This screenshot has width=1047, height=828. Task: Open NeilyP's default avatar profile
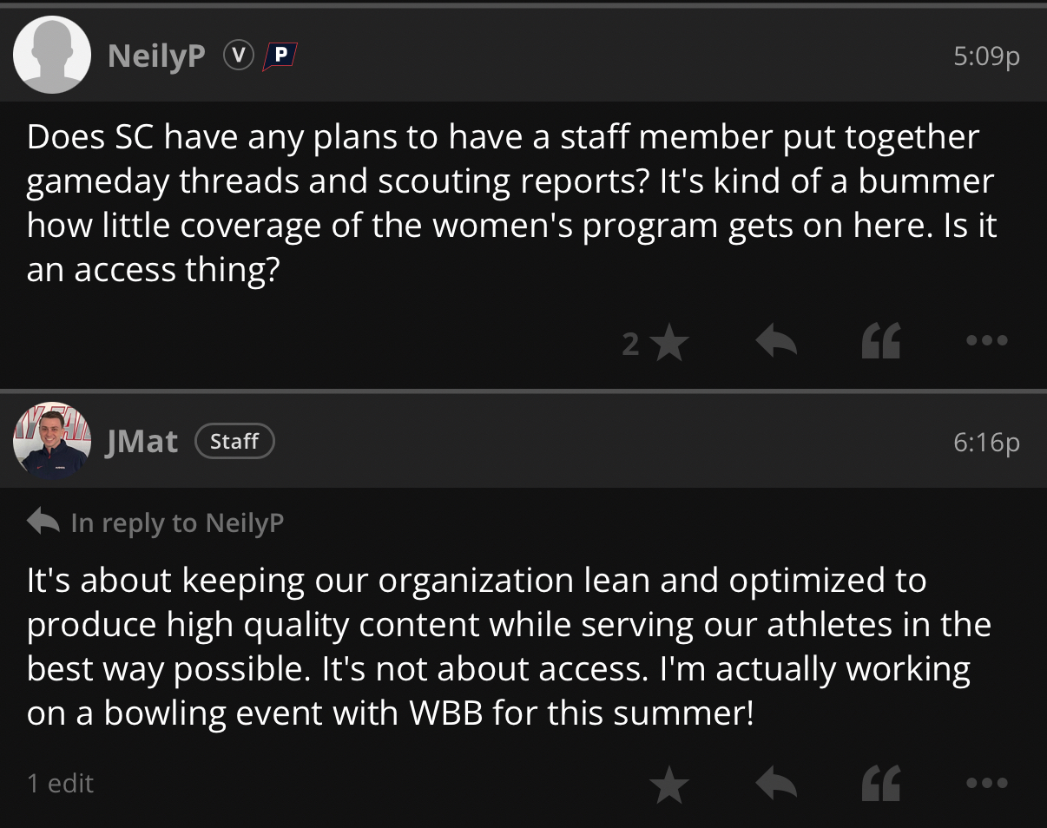(52, 56)
